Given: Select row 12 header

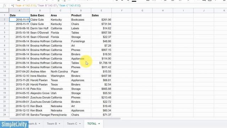Looking at the screenshot, I should point(5,63).
